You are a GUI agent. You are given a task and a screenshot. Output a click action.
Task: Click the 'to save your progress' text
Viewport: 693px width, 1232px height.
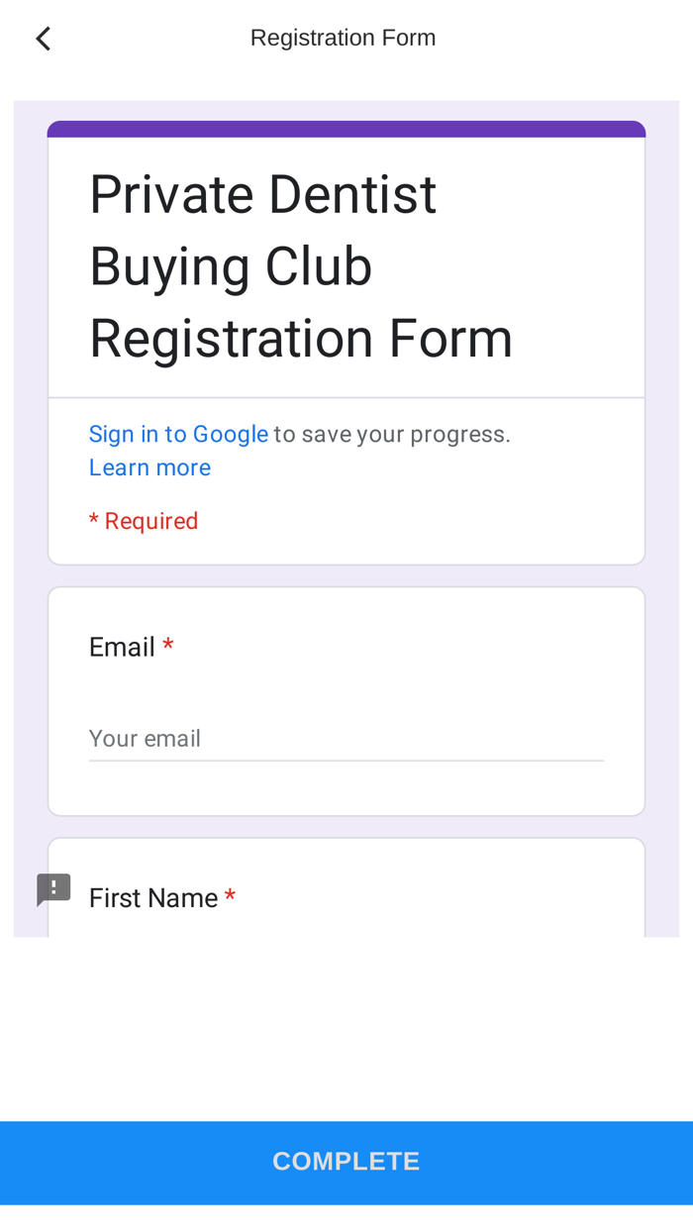click(x=392, y=434)
